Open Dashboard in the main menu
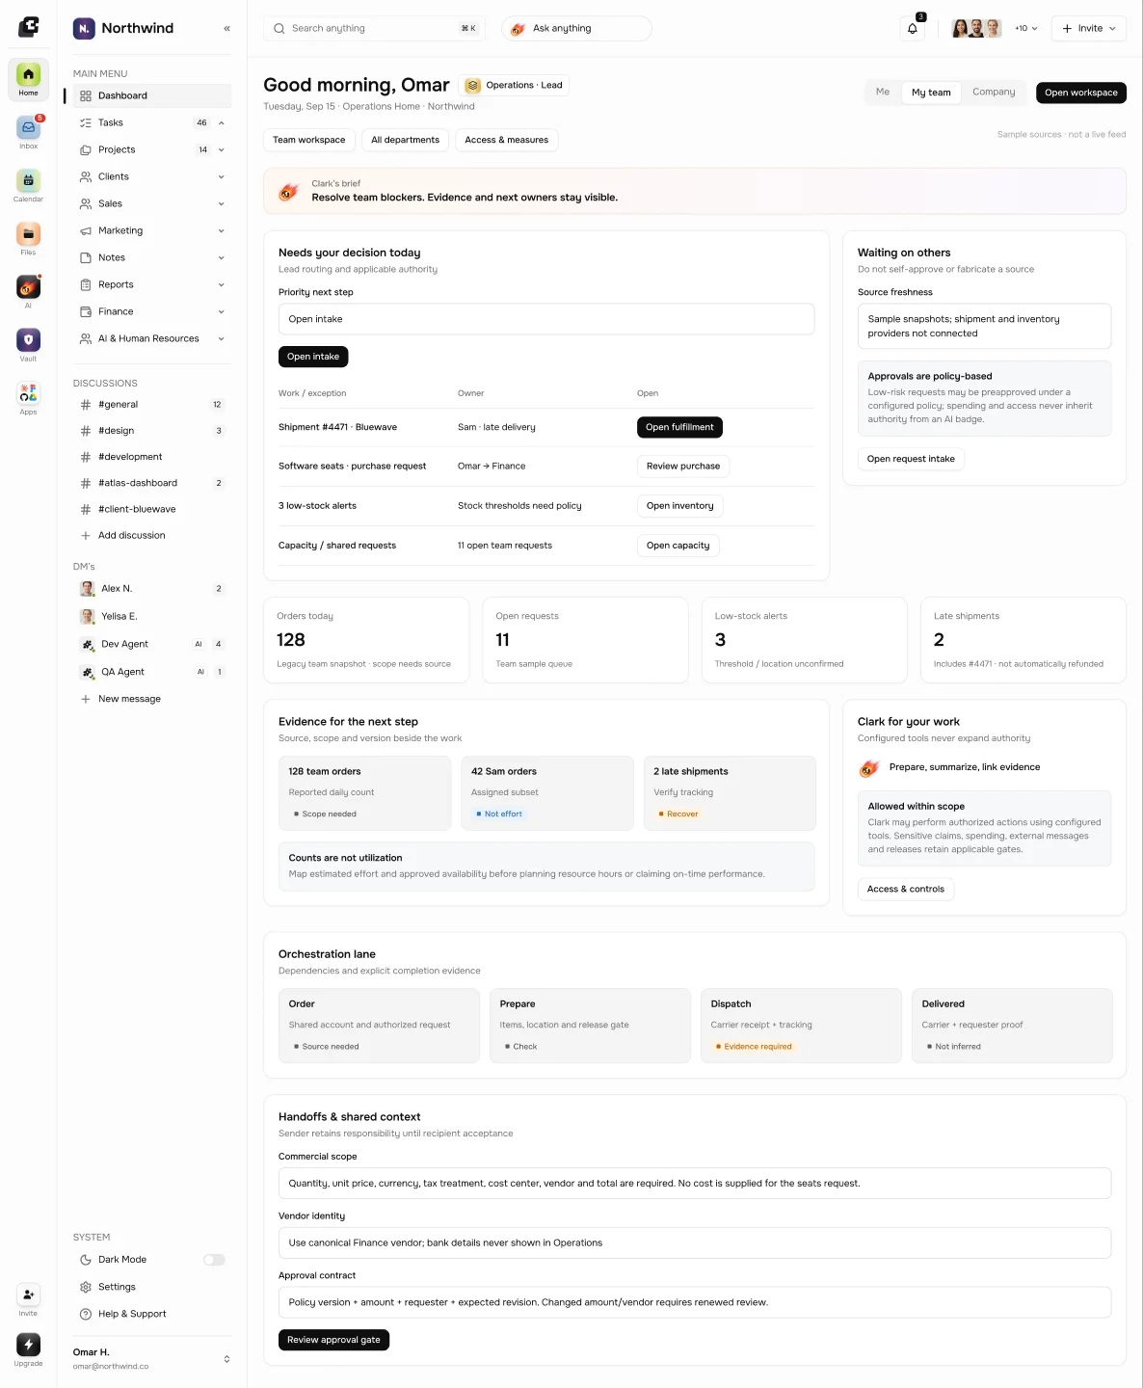This screenshot has height=1388, width=1143. pyautogui.click(x=152, y=96)
